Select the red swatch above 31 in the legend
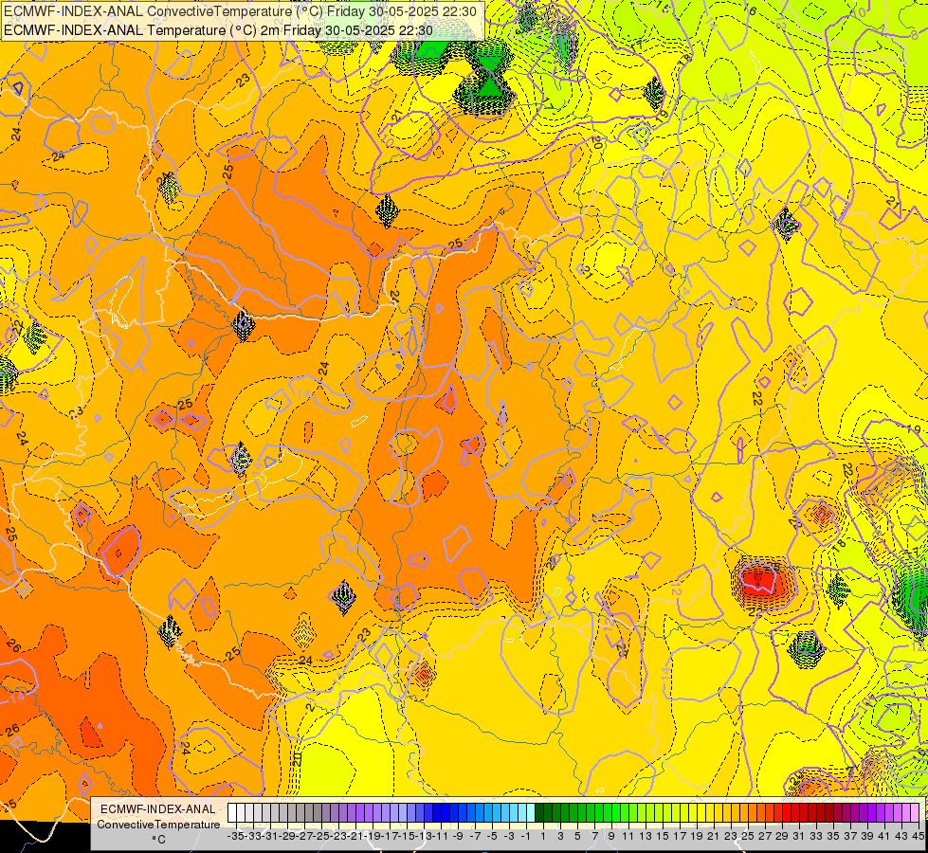Viewport: 928px width, 853px height. pyautogui.click(x=795, y=813)
